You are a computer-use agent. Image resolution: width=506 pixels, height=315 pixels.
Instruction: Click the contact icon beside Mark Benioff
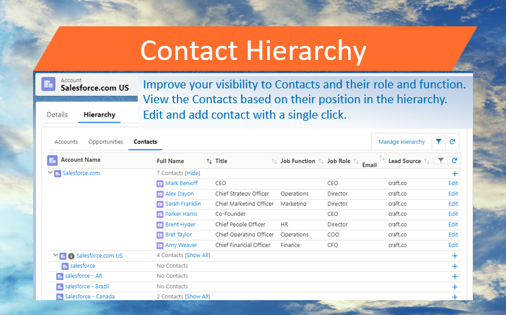(160, 183)
